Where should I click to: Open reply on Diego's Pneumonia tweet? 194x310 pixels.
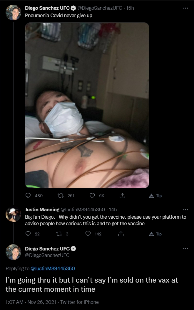[28, 196]
